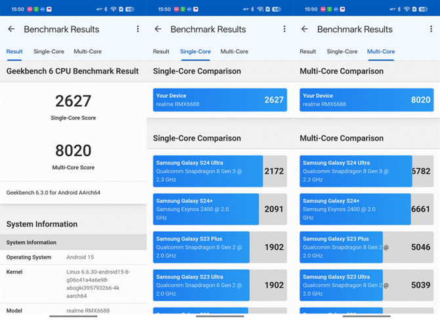Tap Operating System Android 15 row

click(x=74, y=257)
